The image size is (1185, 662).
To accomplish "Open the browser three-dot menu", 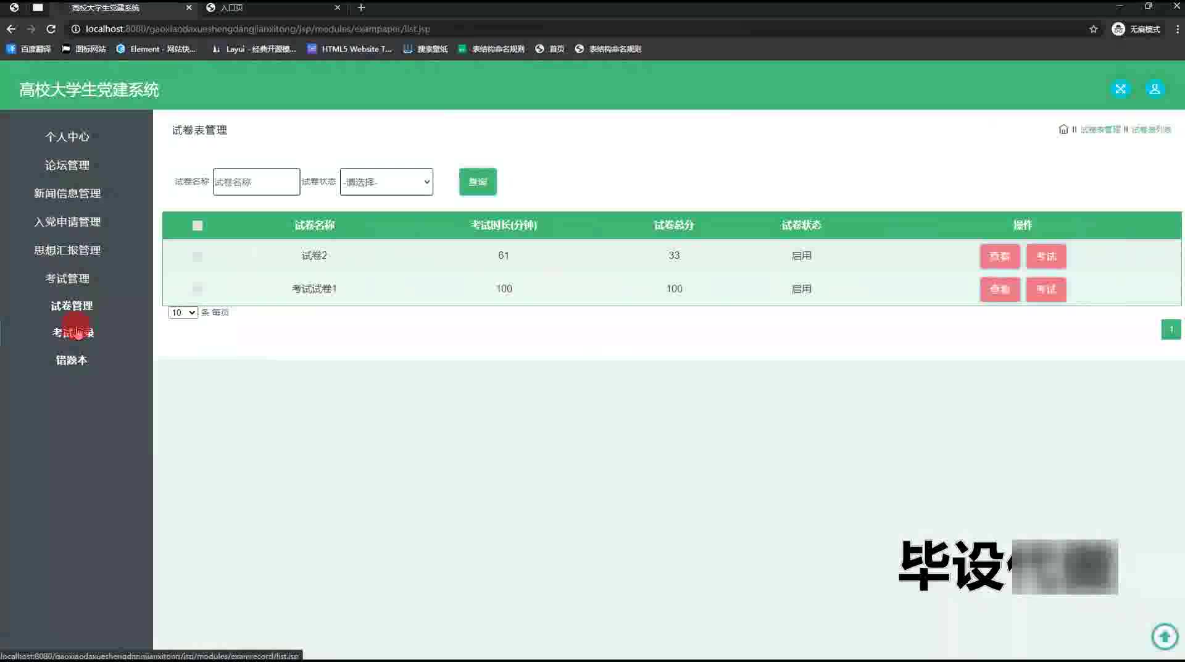I will click(x=1177, y=29).
